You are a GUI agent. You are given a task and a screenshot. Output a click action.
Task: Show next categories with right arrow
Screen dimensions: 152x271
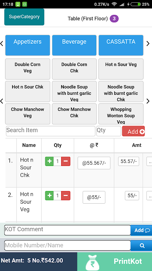click(148, 44)
